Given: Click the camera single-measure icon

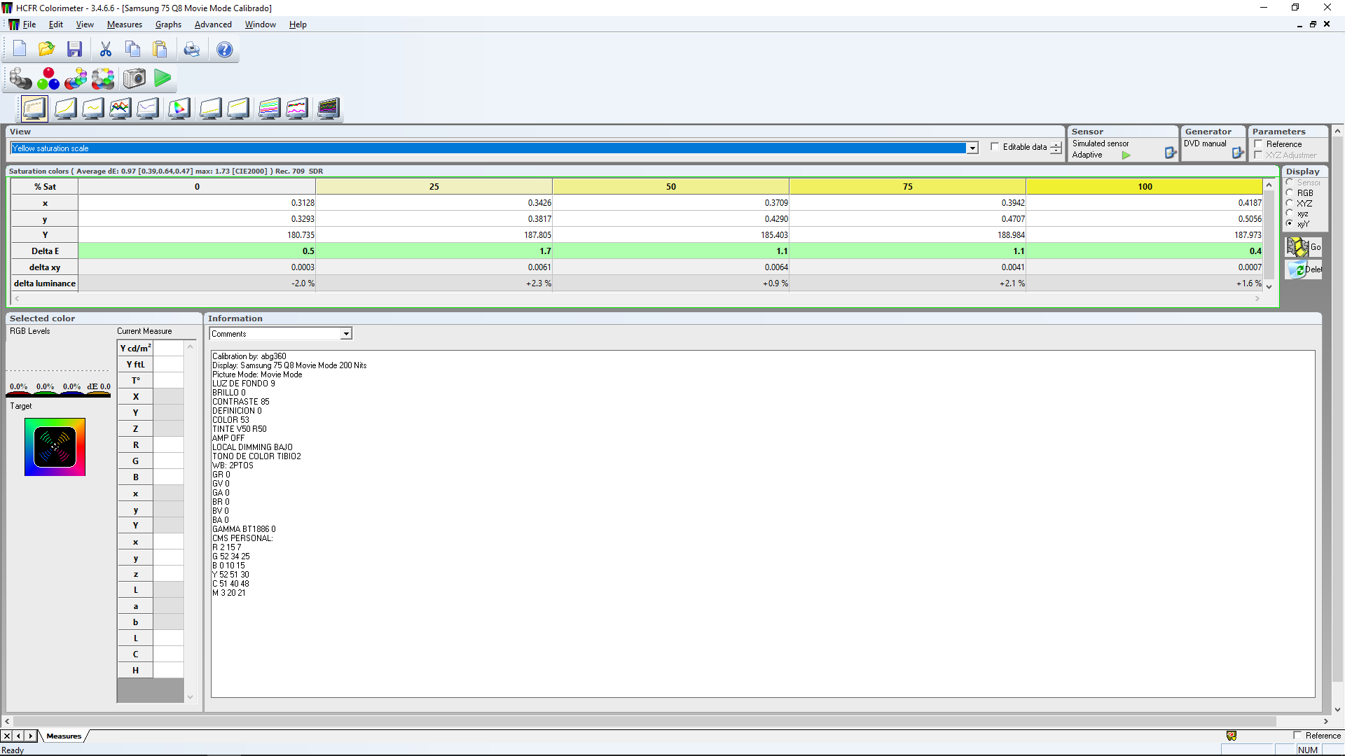Looking at the screenshot, I should (x=134, y=78).
